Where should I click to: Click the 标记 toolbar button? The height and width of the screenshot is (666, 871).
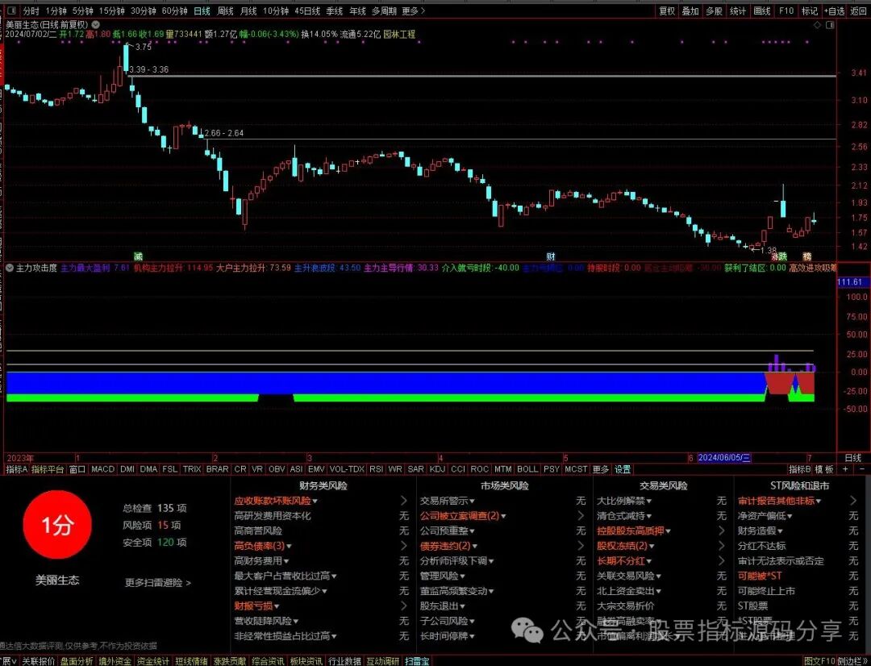point(810,10)
